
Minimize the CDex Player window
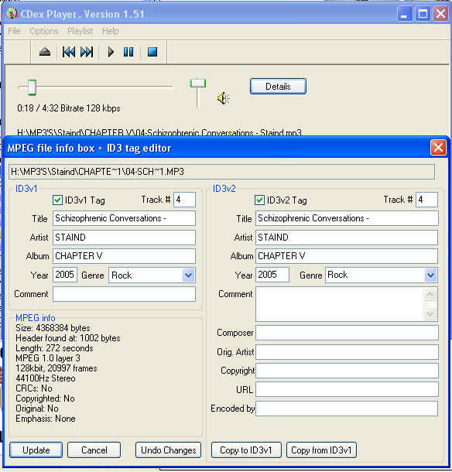[x=405, y=14]
